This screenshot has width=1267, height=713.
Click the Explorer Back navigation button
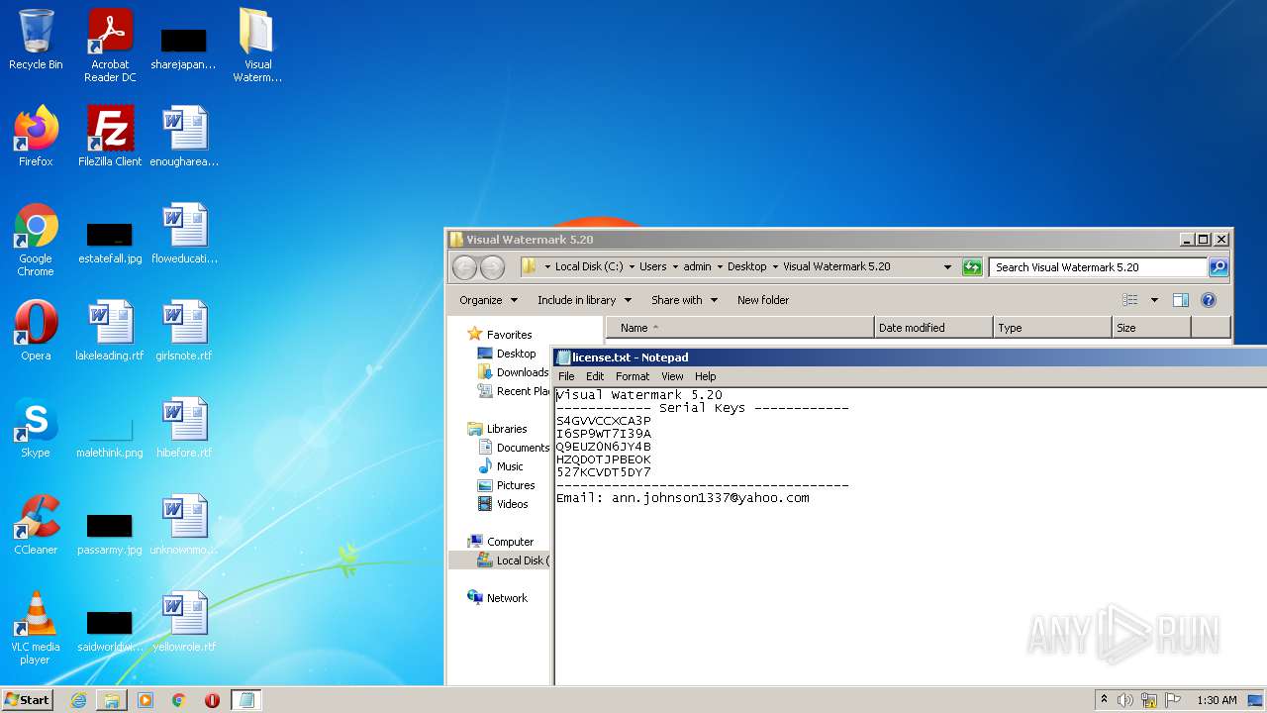464,267
